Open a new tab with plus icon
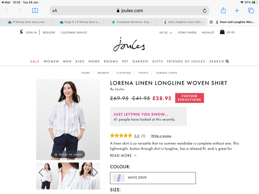This screenshot has height=194, width=259. [x=237, y=10]
